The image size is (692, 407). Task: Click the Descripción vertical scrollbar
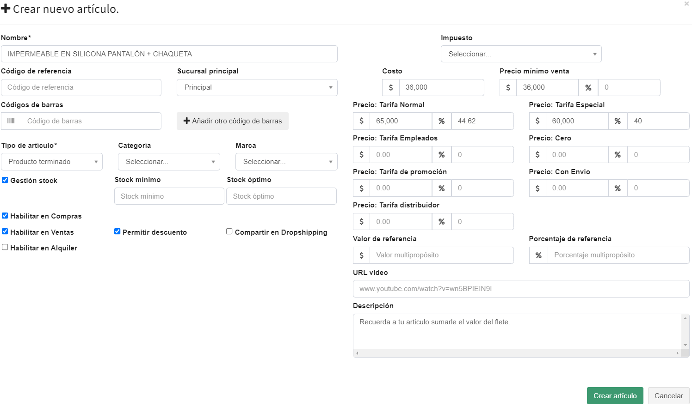[685, 332]
